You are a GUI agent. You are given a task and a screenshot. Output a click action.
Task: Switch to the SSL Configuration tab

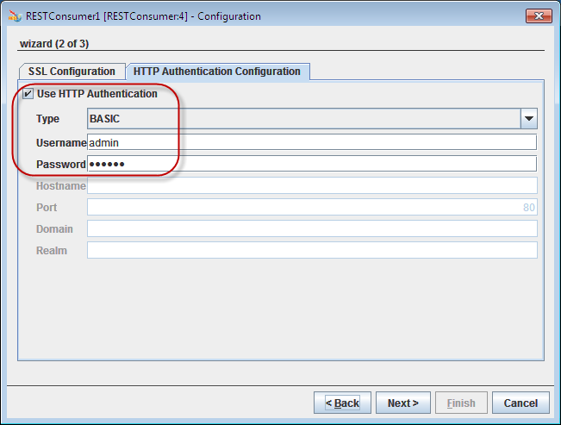(72, 72)
